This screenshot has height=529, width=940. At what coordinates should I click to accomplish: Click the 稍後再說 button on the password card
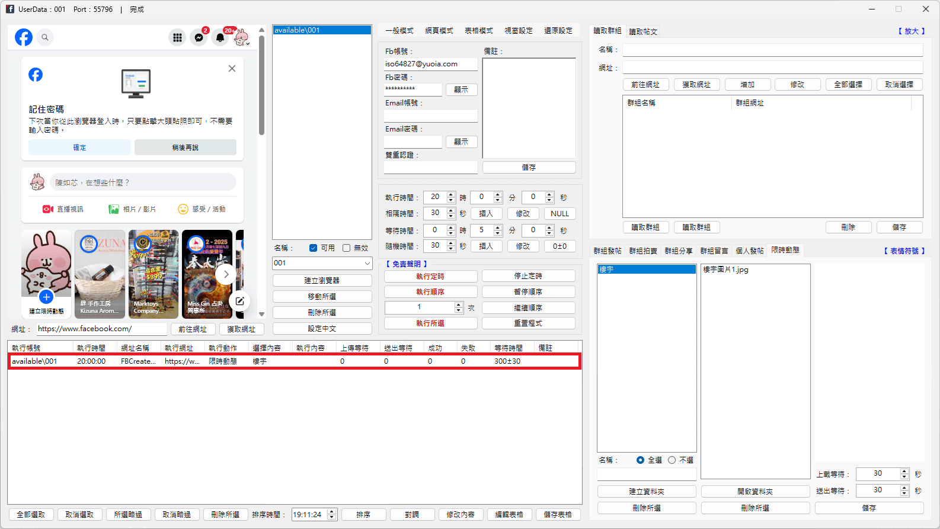tap(186, 148)
